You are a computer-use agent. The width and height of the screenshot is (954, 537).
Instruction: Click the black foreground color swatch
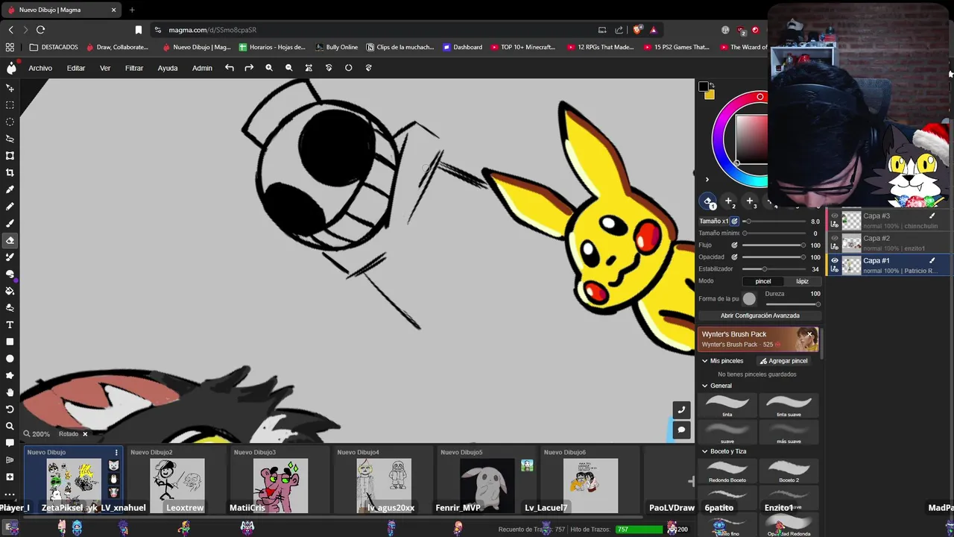pyautogui.click(x=703, y=87)
